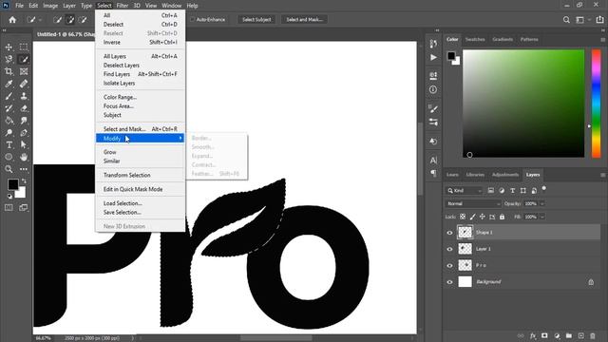Hide the Layer 1 layer

click(x=449, y=249)
